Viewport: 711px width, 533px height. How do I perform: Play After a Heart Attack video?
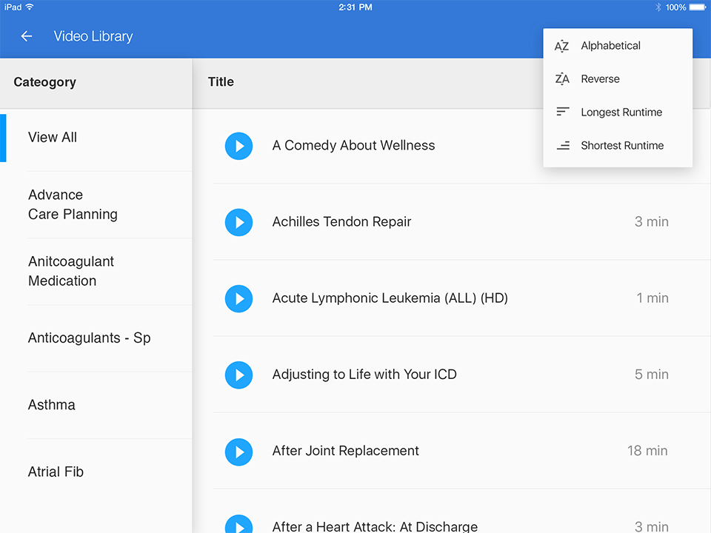[238, 524]
